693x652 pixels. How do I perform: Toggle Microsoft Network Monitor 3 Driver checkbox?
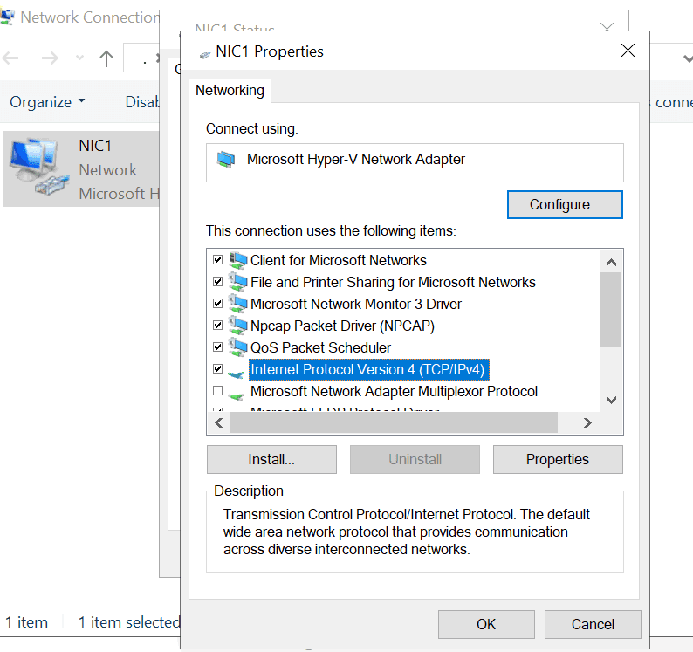pos(217,303)
